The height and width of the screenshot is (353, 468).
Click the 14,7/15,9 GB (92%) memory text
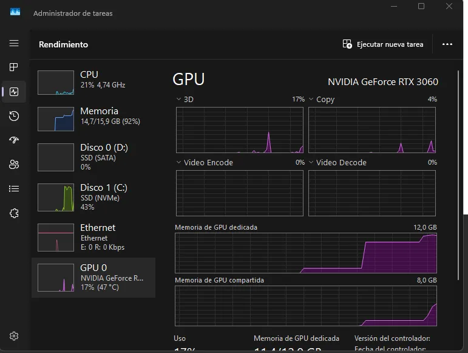pos(110,122)
